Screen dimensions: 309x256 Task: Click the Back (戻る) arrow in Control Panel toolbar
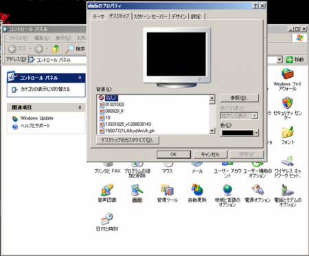click(x=12, y=49)
